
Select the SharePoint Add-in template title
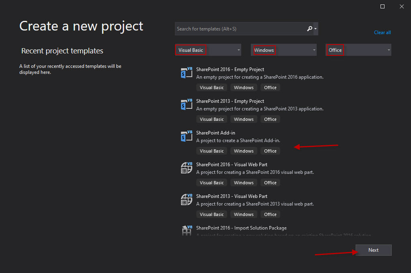coord(216,133)
